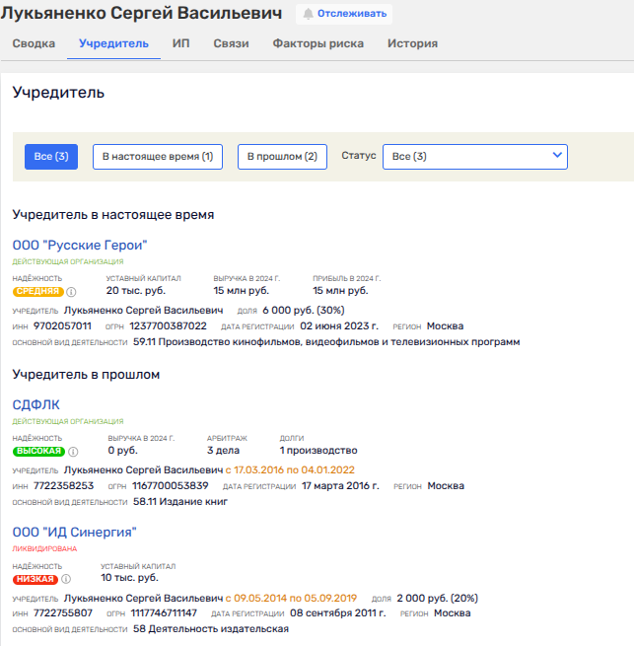Screen dimensions: 634x646
Task: Filter by "В настоящее время (1)"
Action: tap(158, 157)
